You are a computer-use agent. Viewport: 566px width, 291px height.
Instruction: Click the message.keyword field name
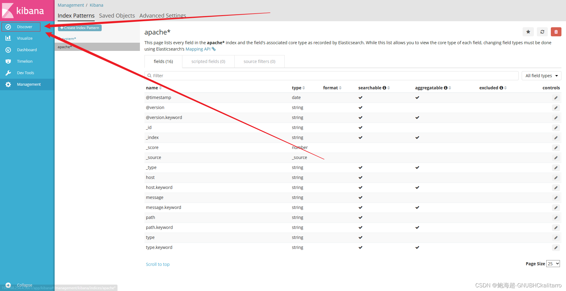point(164,207)
